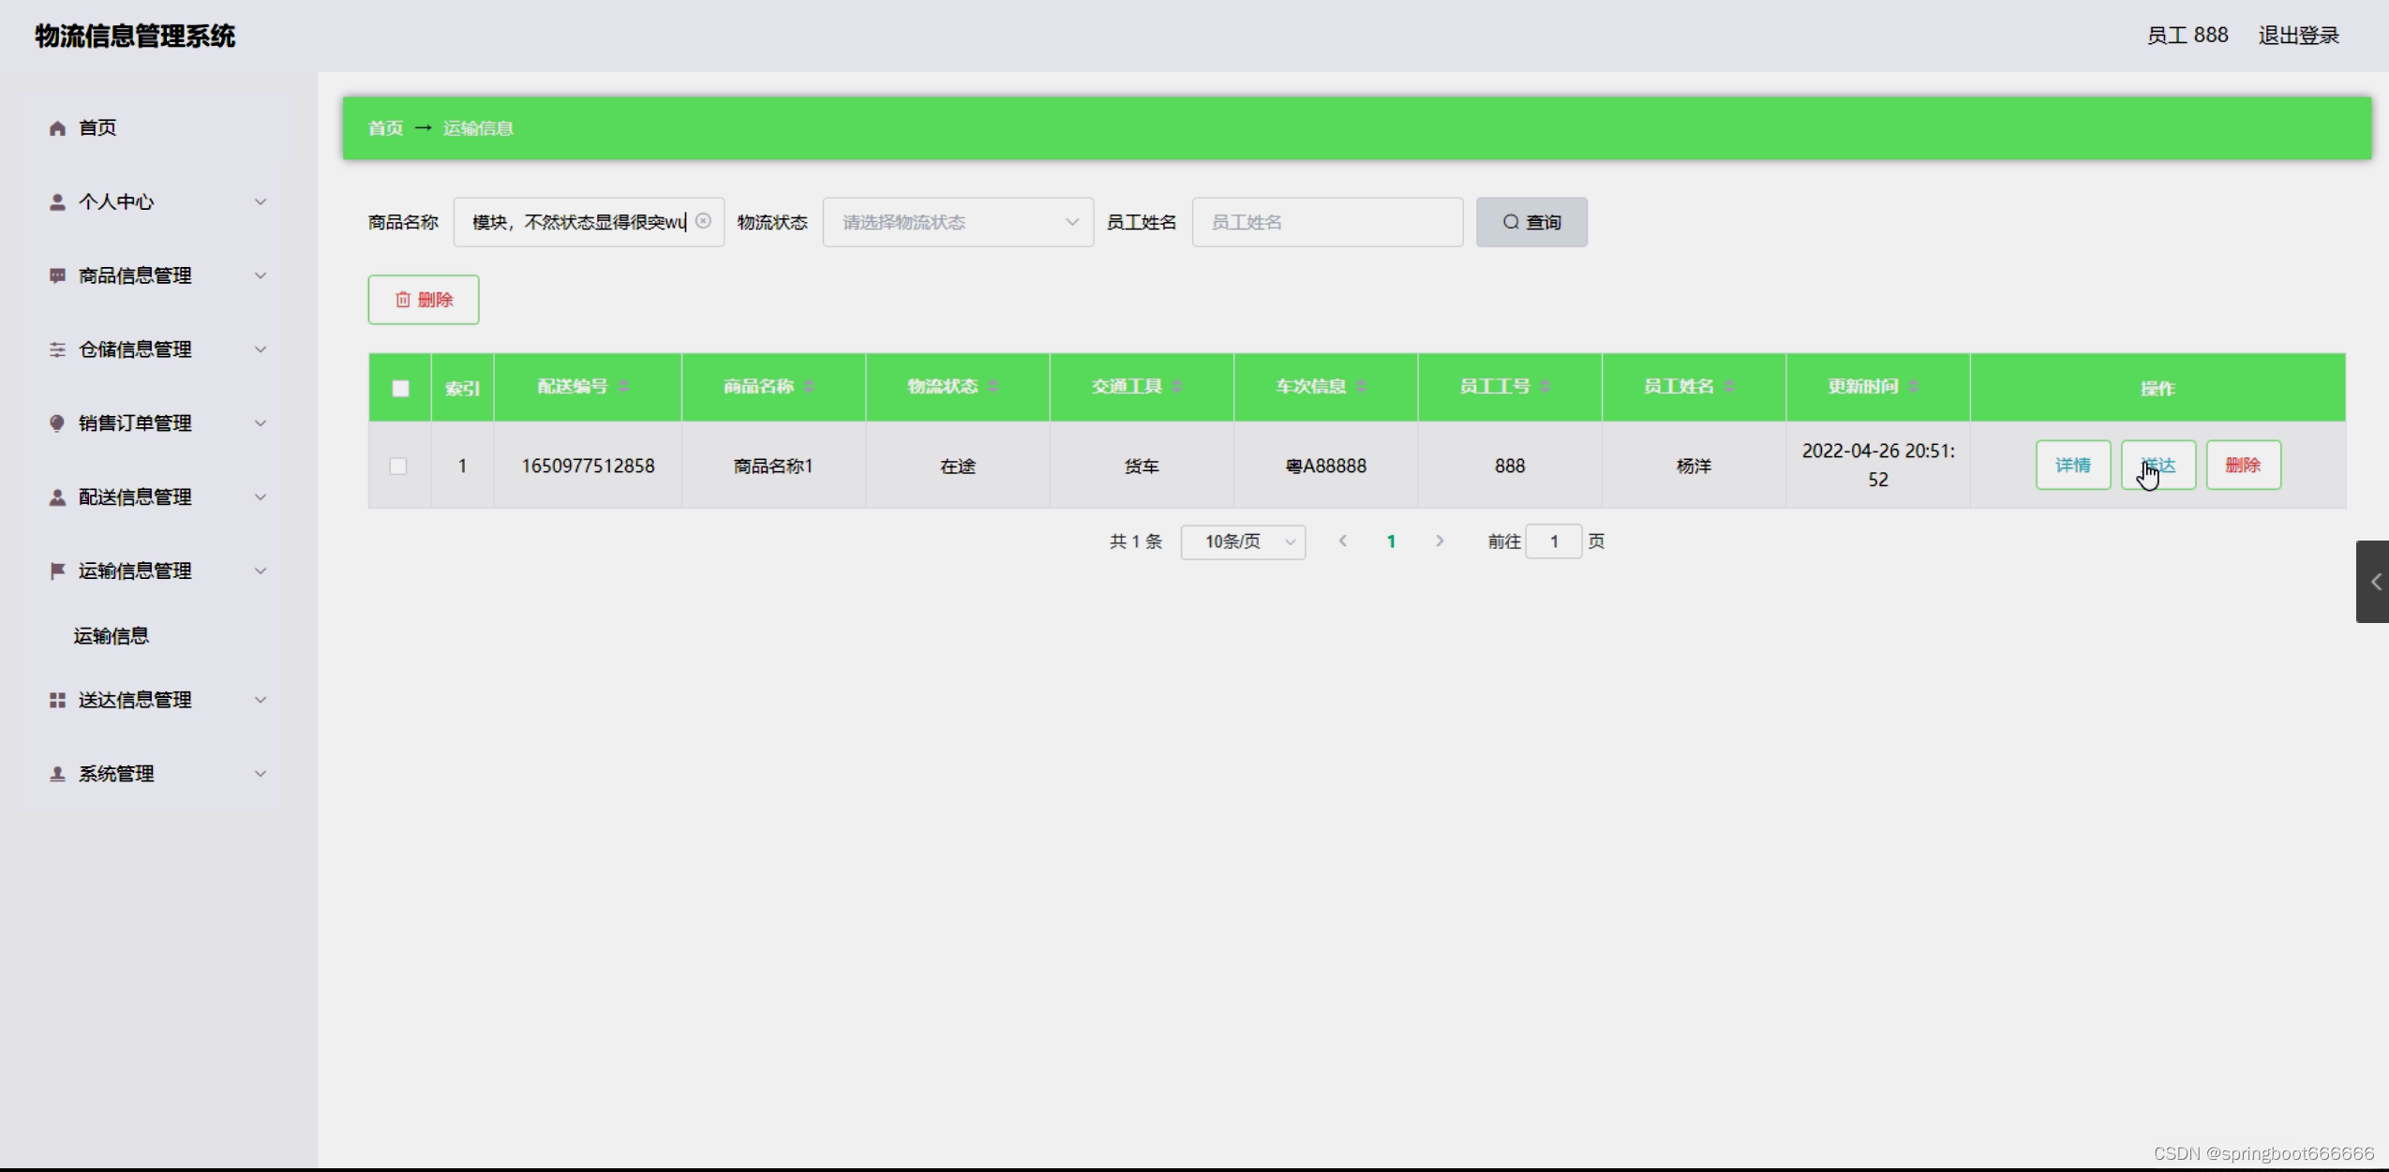This screenshot has height=1172, width=2389.
Task: Click the home icon beside 首页
Action: [x=57, y=128]
